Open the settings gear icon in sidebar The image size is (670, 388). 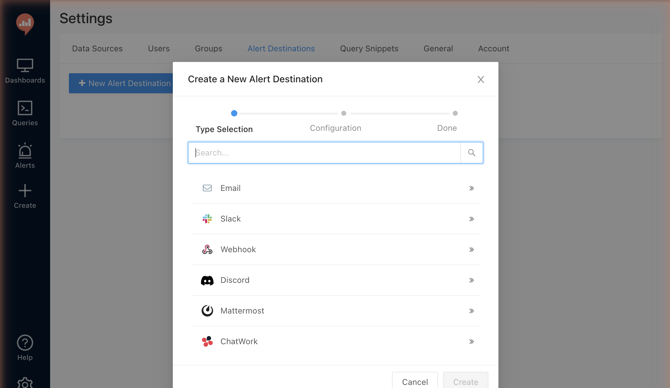pos(25,383)
